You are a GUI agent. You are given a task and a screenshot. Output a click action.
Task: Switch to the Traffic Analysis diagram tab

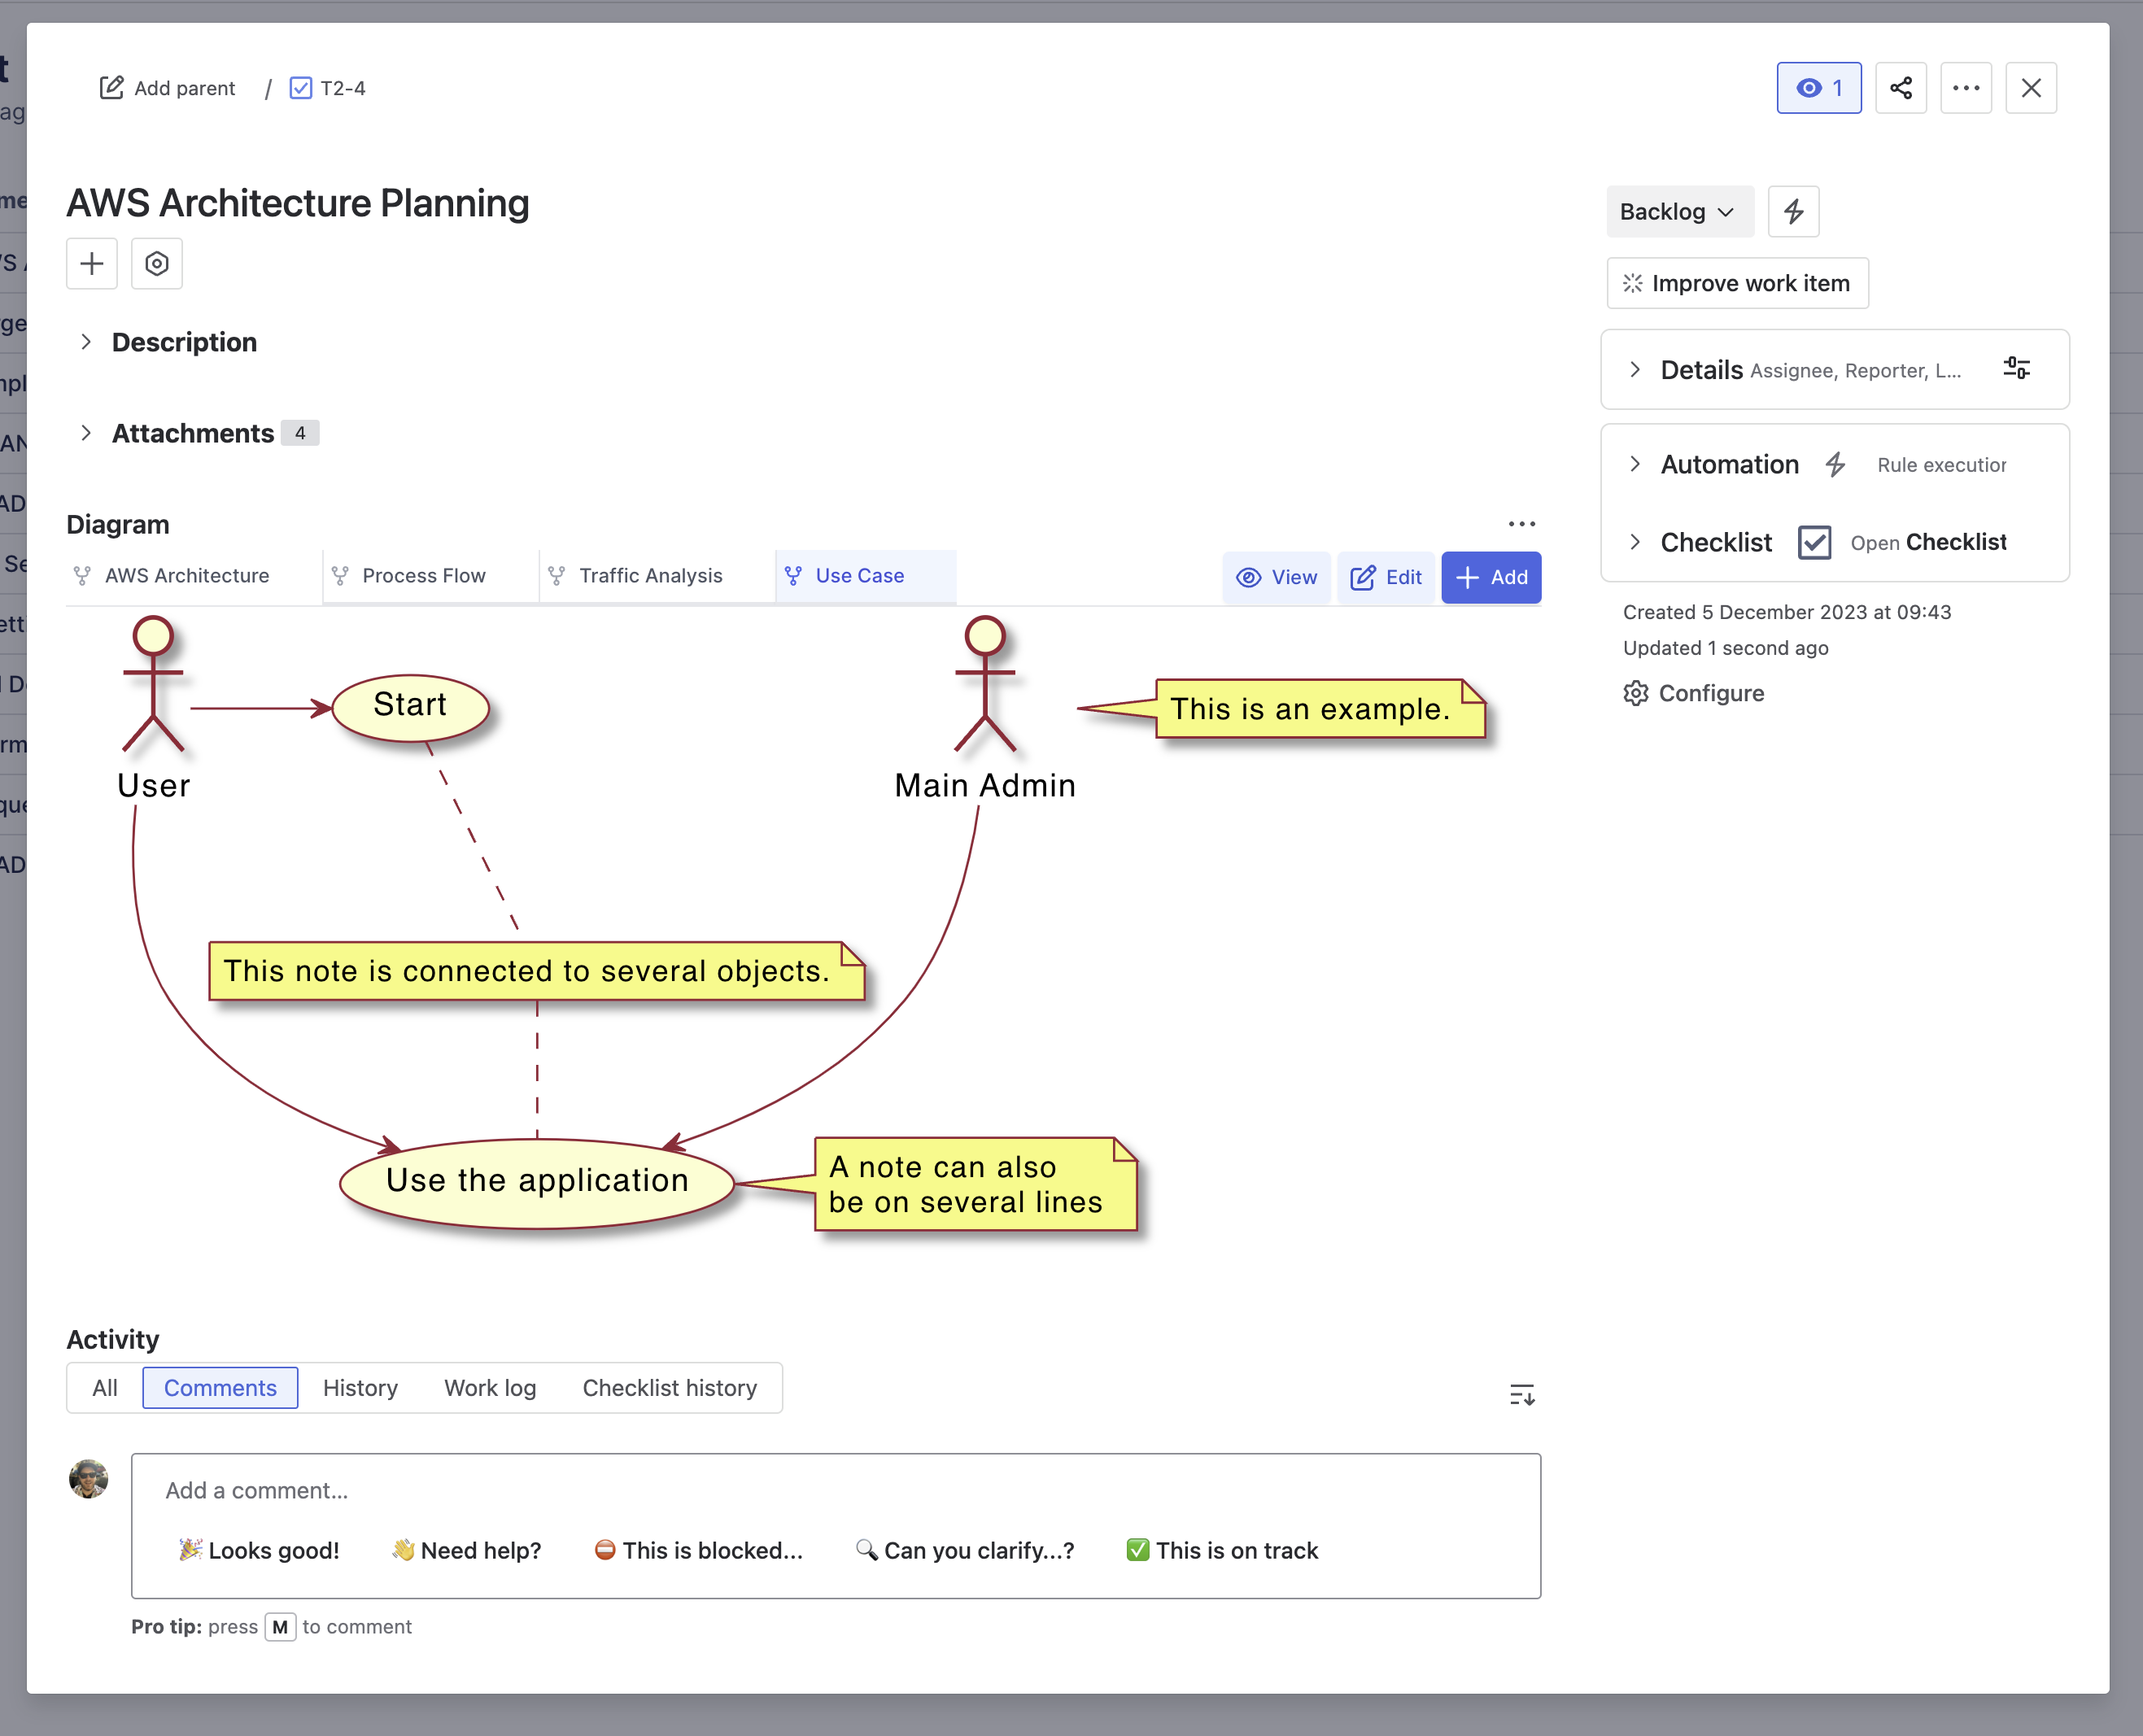(650, 576)
